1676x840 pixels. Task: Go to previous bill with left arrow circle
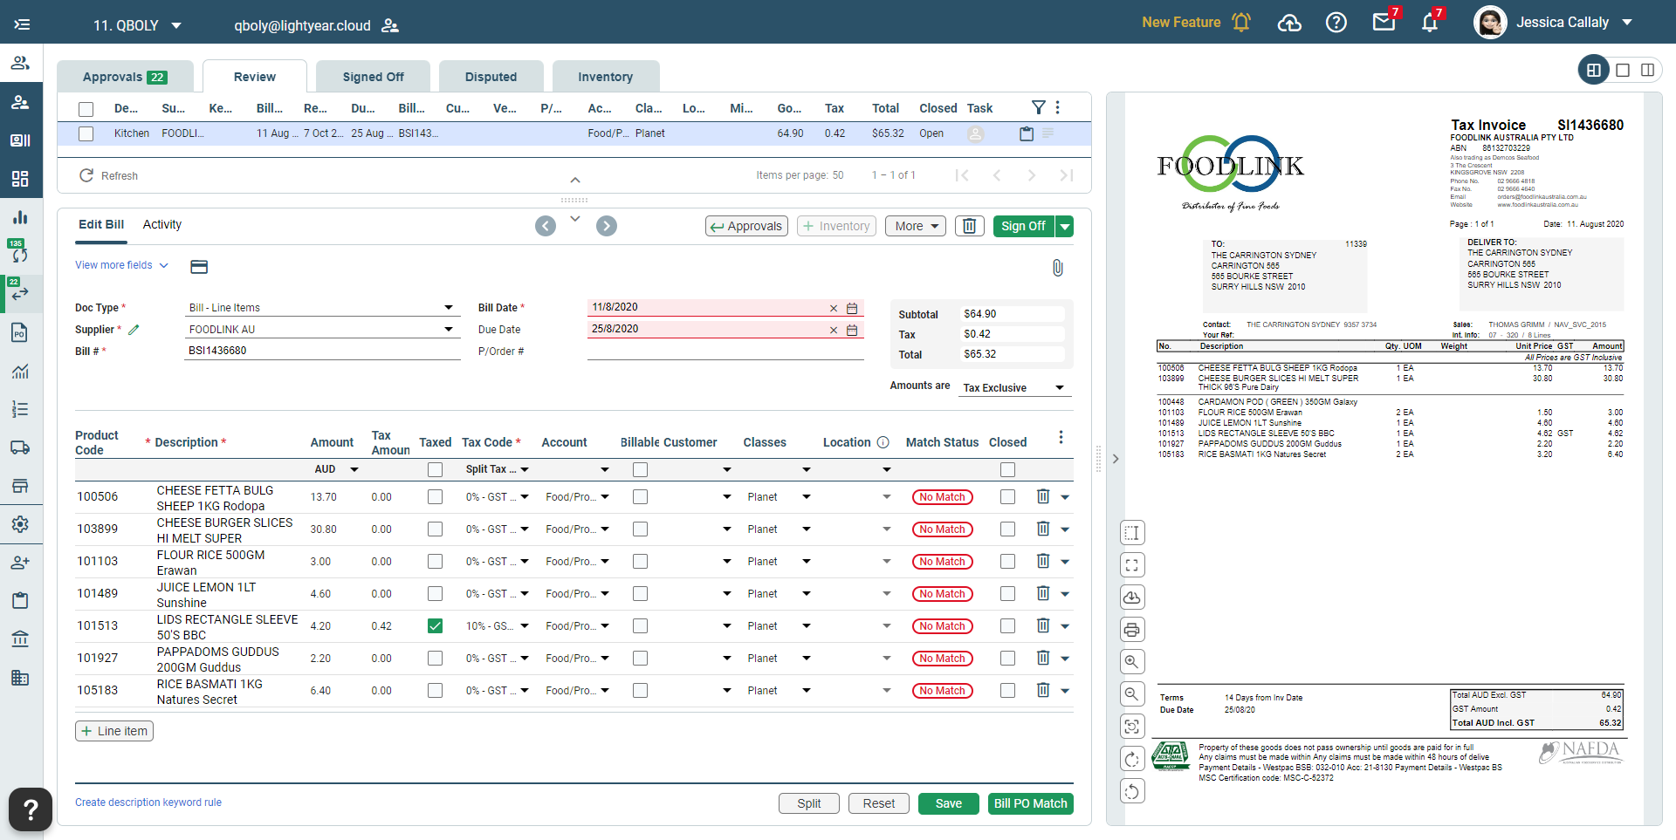pos(546,226)
